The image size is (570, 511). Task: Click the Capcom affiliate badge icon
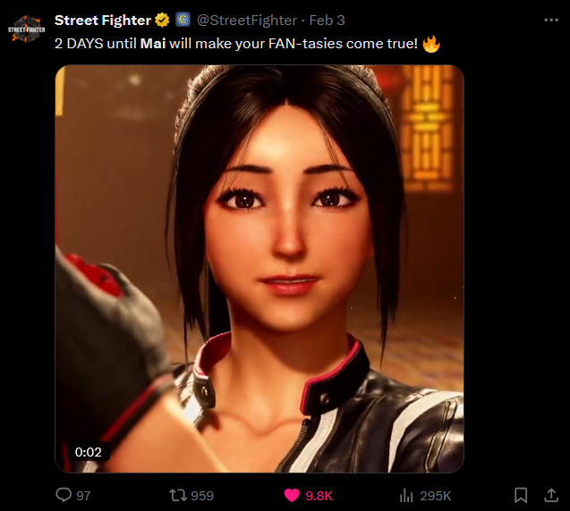point(183,20)
